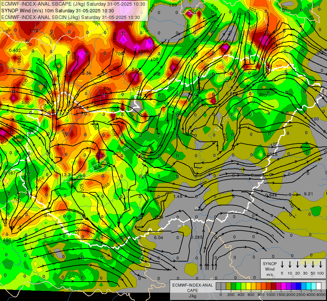Viewport: 327px width, 301px height.
Task: Pick the white swatch at CAPE legend end
Action: pyautogui.click(x=319, y=286)
